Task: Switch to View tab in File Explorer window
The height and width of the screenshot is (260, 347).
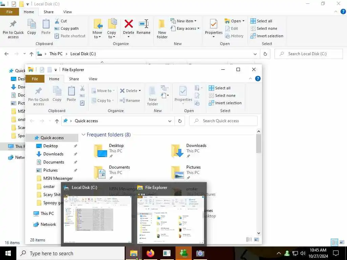Action: (x=93, y=79)
